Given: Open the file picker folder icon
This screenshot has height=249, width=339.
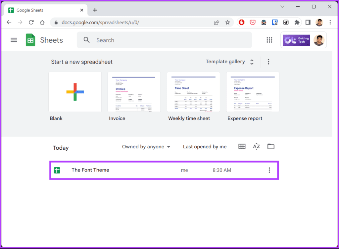Looking at the screenshot, I should pos(271,147).
